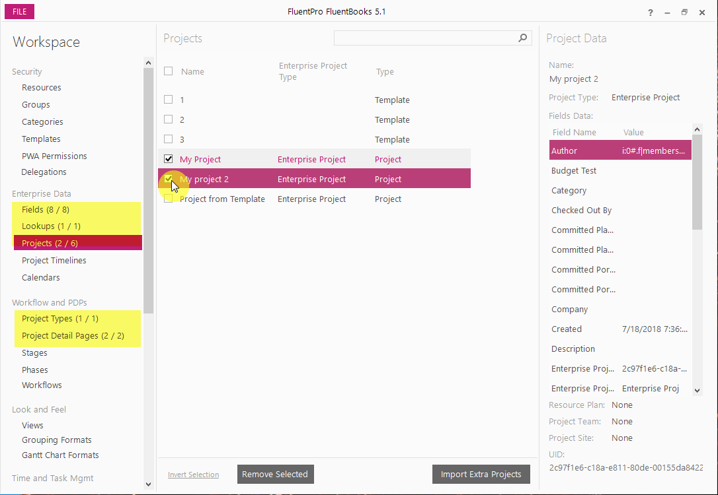Open Resources in Workspace sidebar

(x=41, y=87)
